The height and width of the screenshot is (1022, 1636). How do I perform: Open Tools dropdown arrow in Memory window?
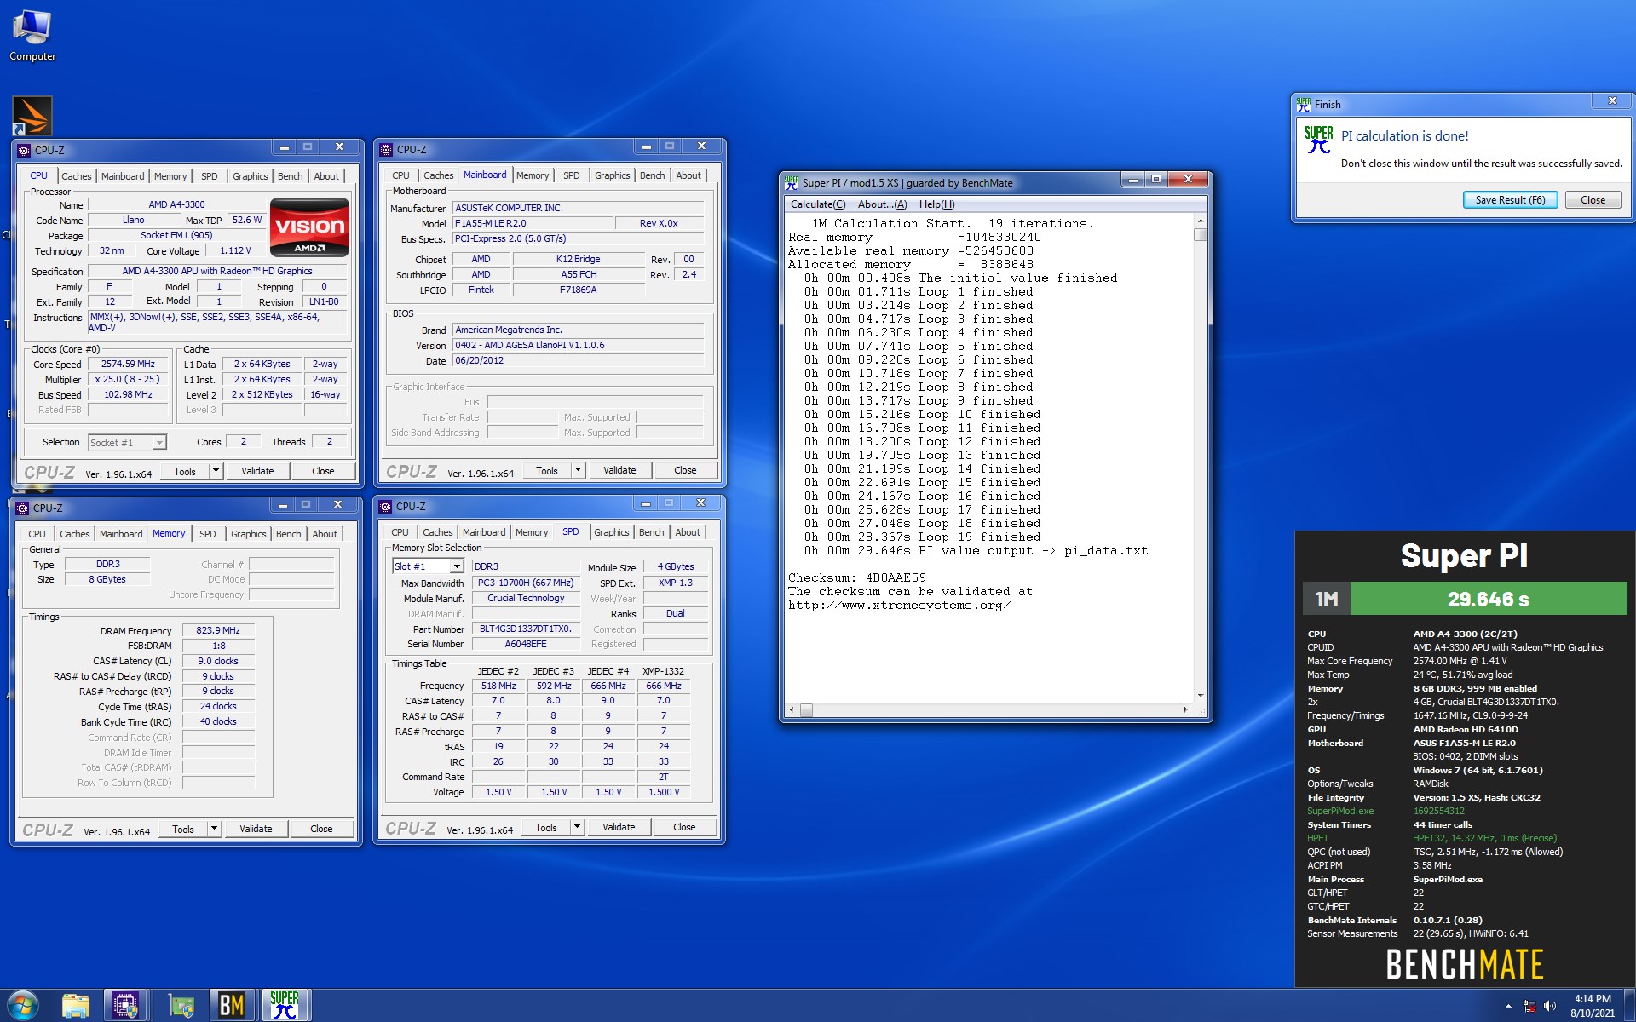214,829
